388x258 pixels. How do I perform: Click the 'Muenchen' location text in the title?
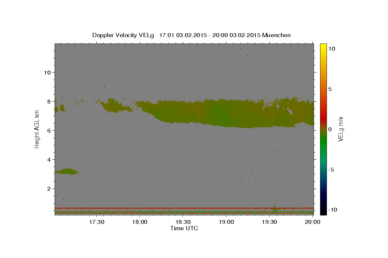[x=276, y=35]
